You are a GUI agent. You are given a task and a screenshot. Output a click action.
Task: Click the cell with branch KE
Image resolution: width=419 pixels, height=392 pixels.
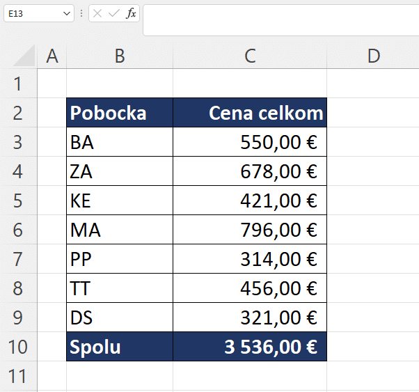point(120,201)
